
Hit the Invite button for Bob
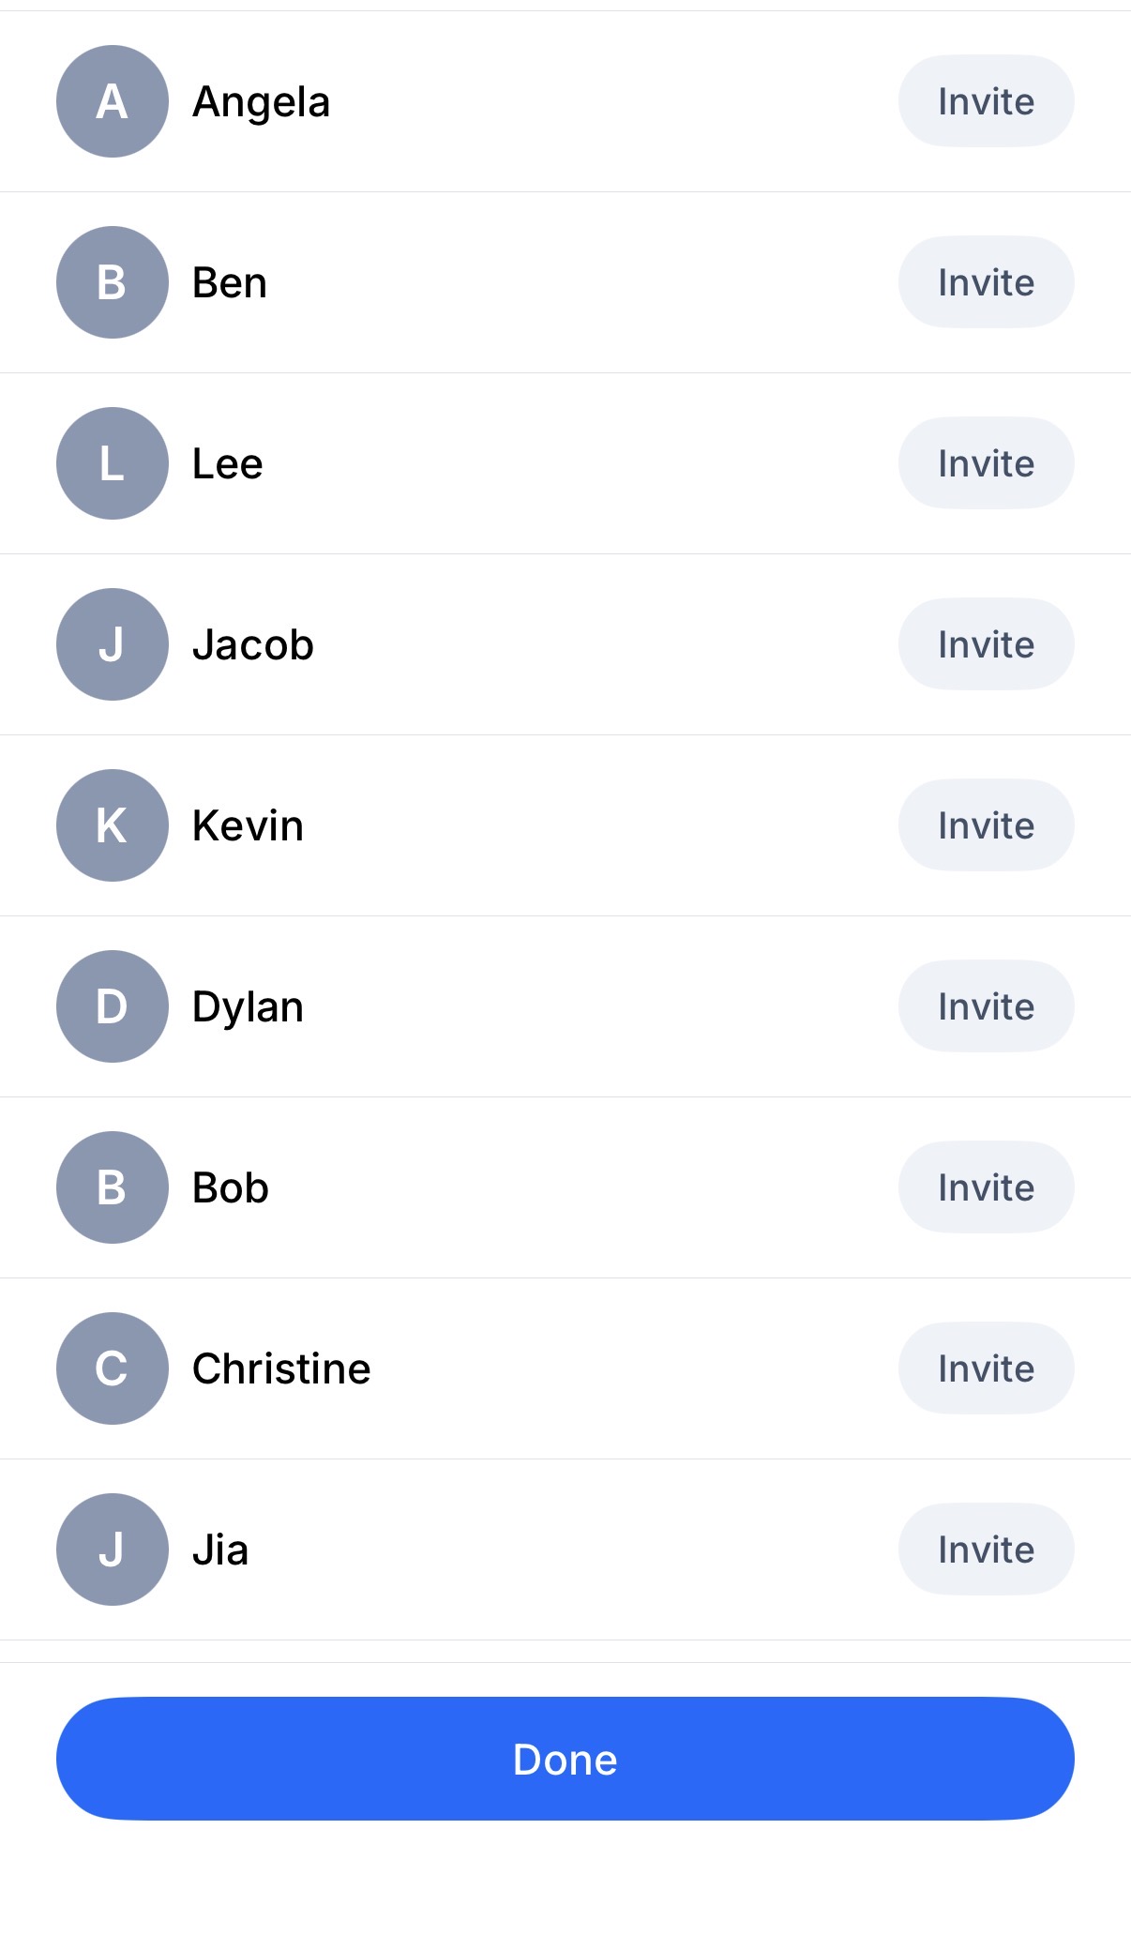click(x=986, y=1187)
